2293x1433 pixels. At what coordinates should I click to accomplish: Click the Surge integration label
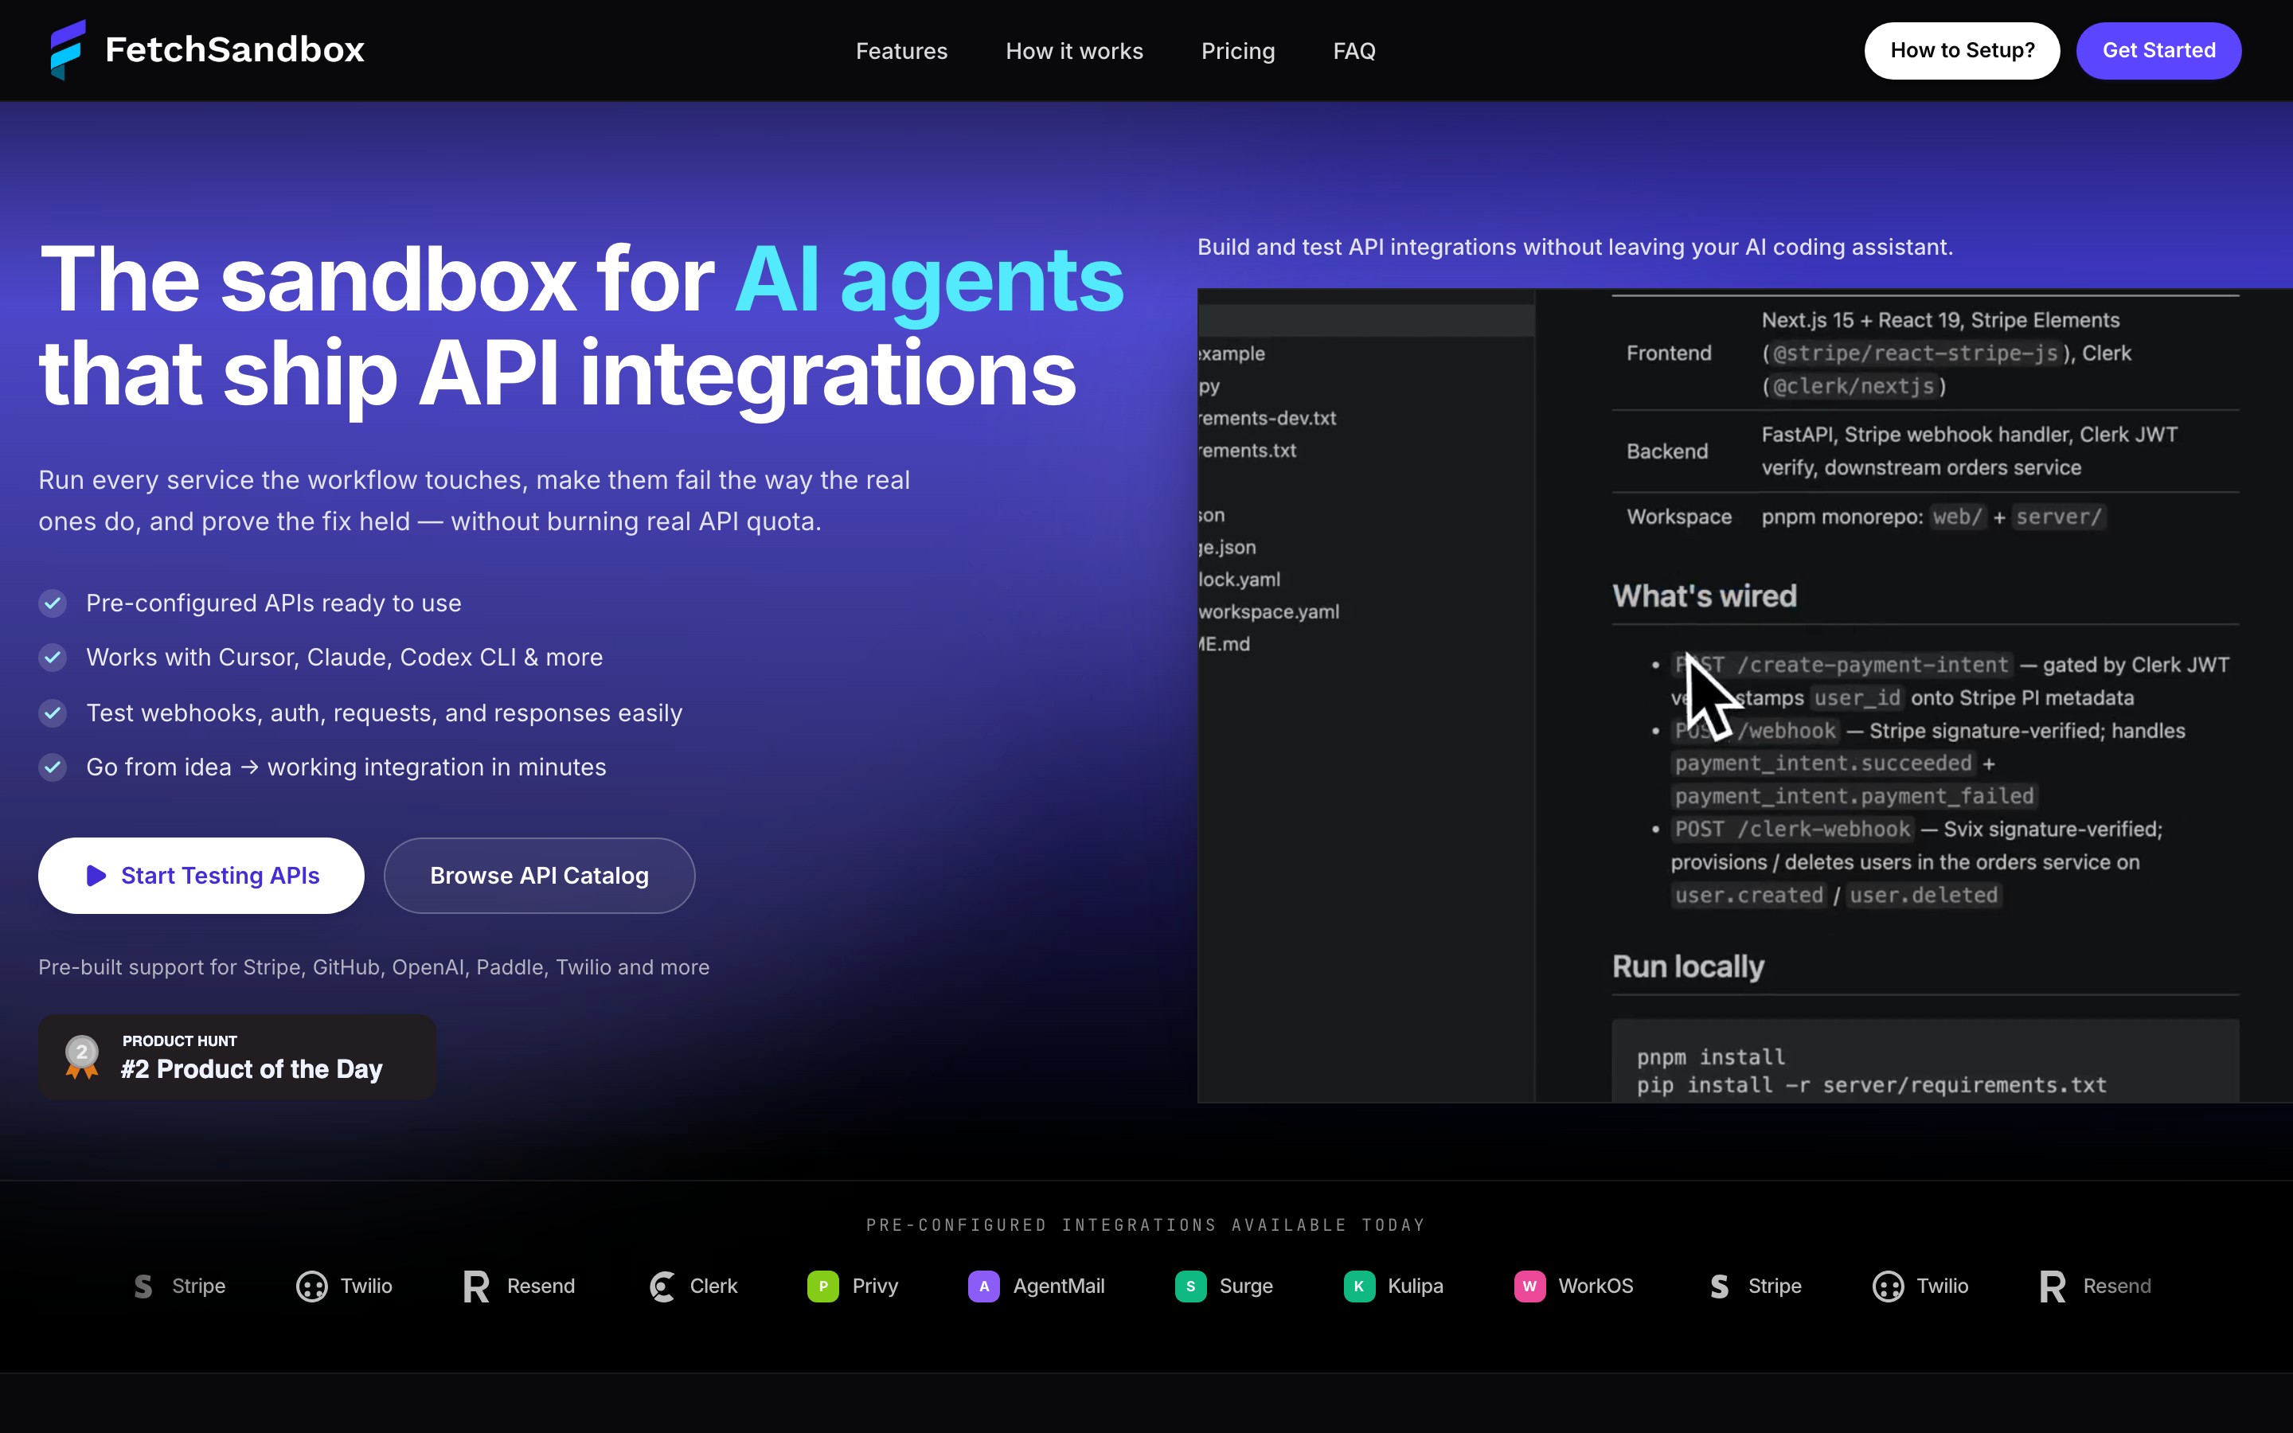tap(1246, 1286)
